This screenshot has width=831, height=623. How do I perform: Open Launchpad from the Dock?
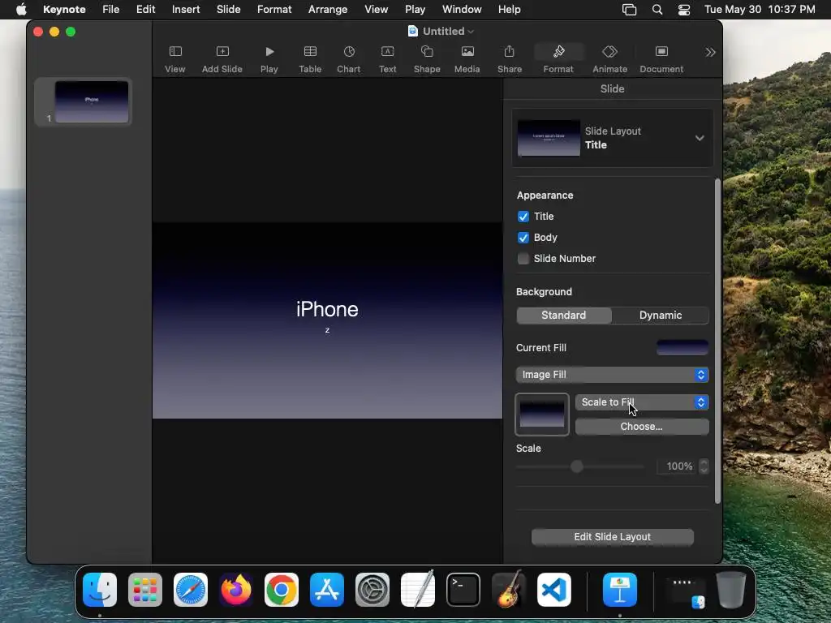145,590
